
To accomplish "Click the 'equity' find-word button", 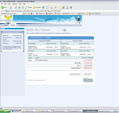I will pos(98,13).
